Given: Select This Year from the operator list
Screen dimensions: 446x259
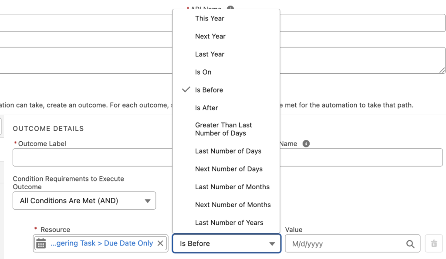Looking at the screenshot, I should [x=209, y=18].
